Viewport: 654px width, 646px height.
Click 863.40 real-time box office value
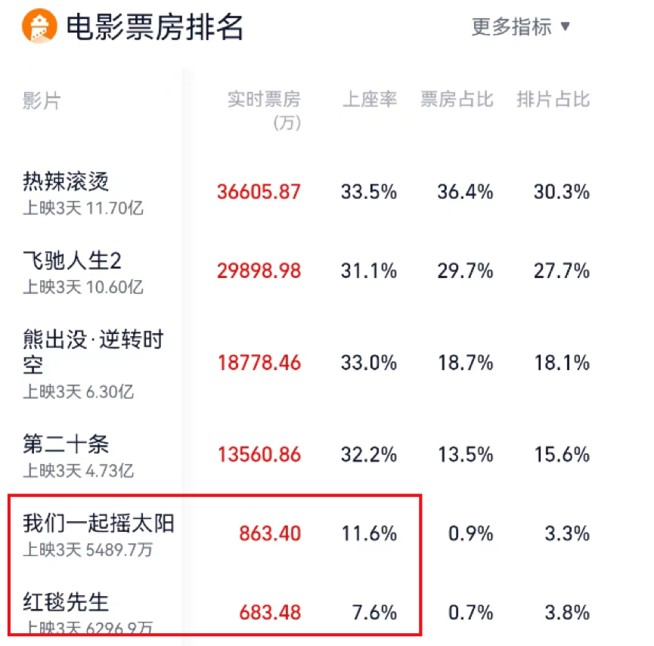point(270,533)
